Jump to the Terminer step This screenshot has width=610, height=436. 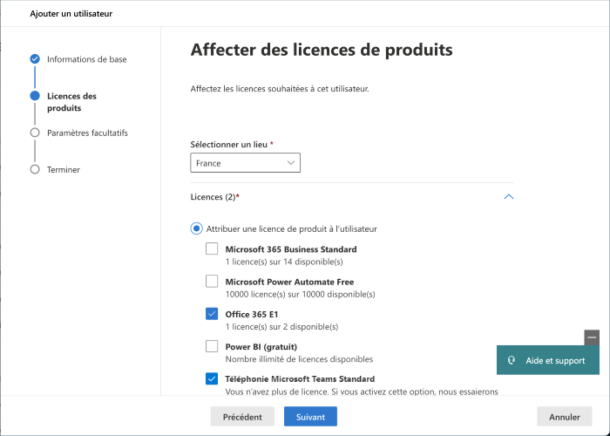tap(64, 170)
